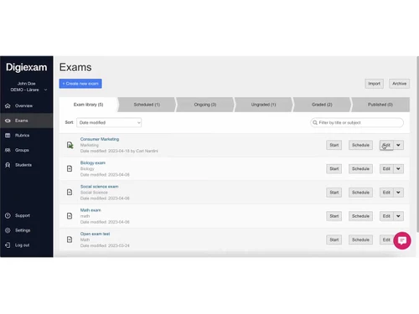The image size is (419, 314).
Task: Click the Archive button
Action: pos(399,84)
